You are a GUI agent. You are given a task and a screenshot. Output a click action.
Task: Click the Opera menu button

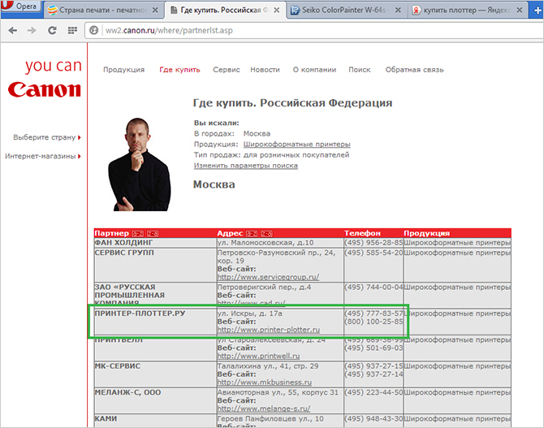[x=19, y=8]
